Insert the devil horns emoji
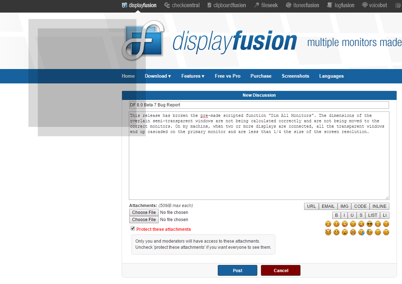This screenshot has height=284, width=402. [328, 232]
